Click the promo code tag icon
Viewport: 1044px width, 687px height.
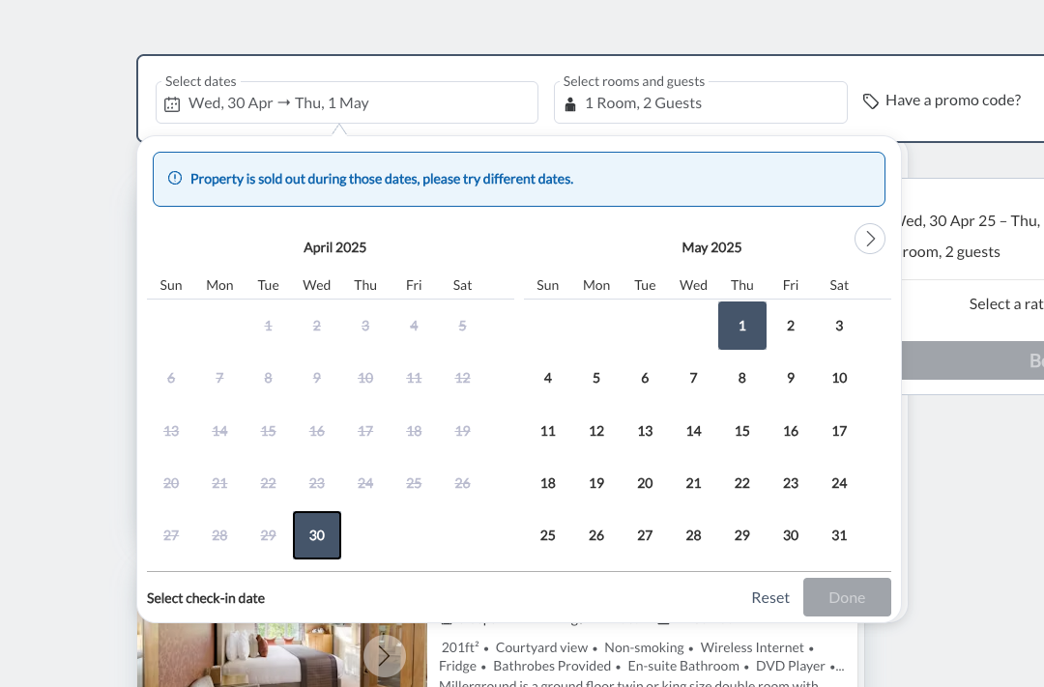coord(869,100)
